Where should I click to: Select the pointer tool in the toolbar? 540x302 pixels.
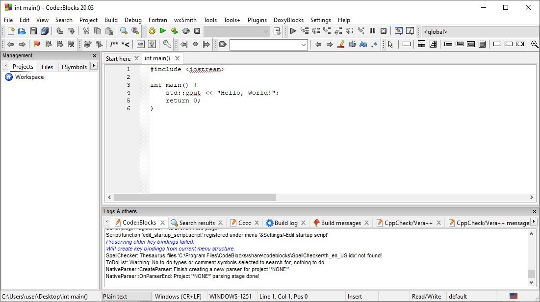click(390, 44)
